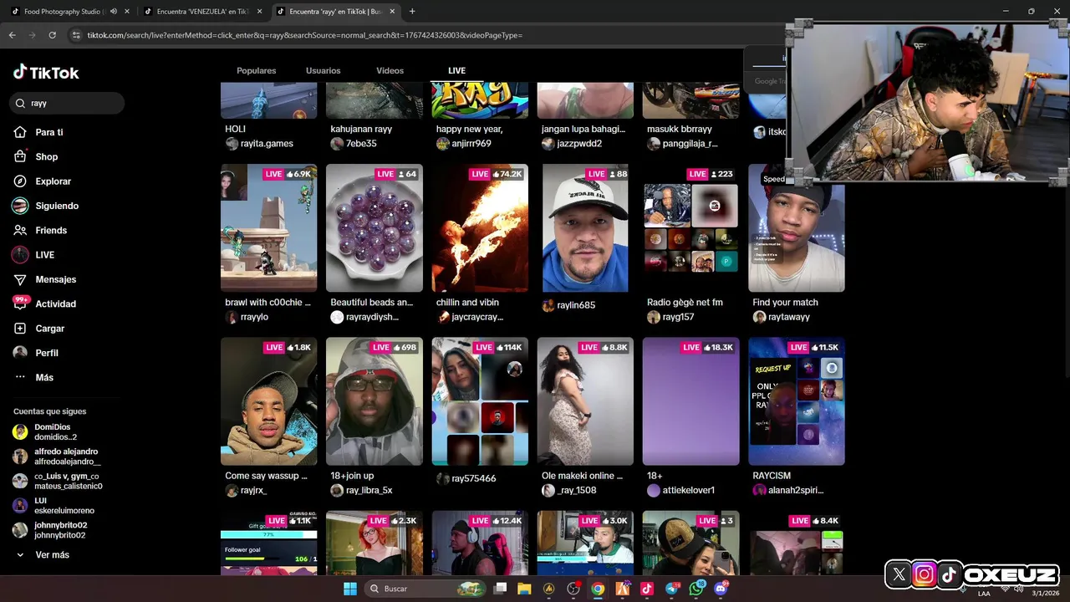
Task: Open ray575466 live thumbnail
Action: pyautogui.click(x=480, y=401)
